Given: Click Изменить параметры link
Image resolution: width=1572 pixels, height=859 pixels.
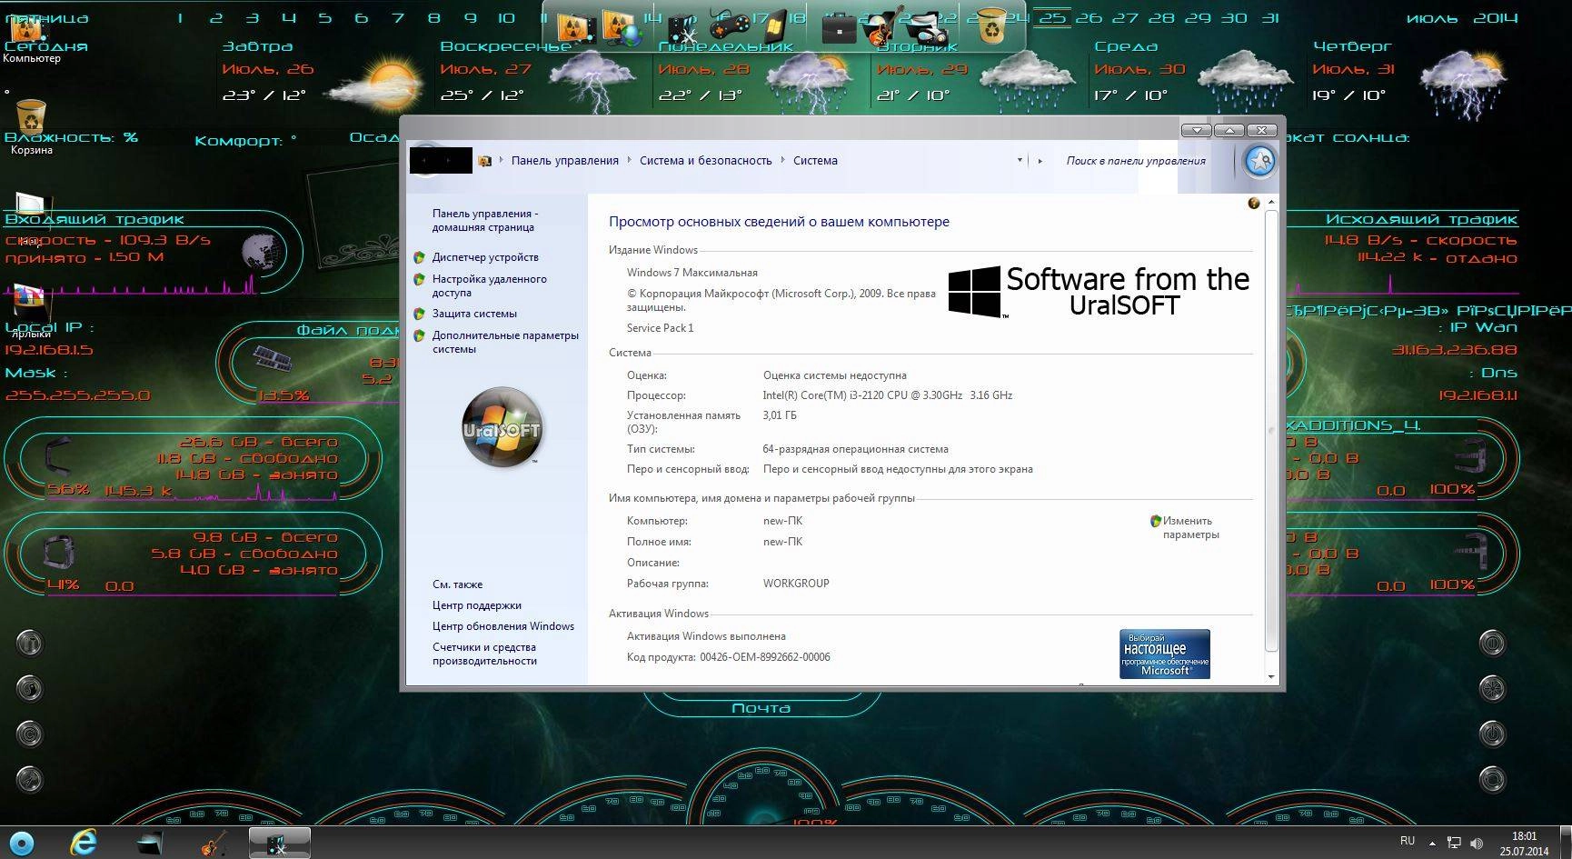Looking at the screenshot, I should (1190, 528).
